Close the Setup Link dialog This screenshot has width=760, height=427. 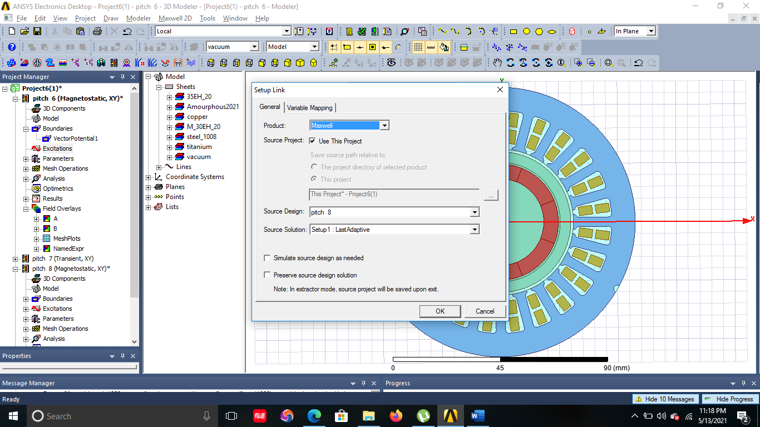[x=500, y=90]
